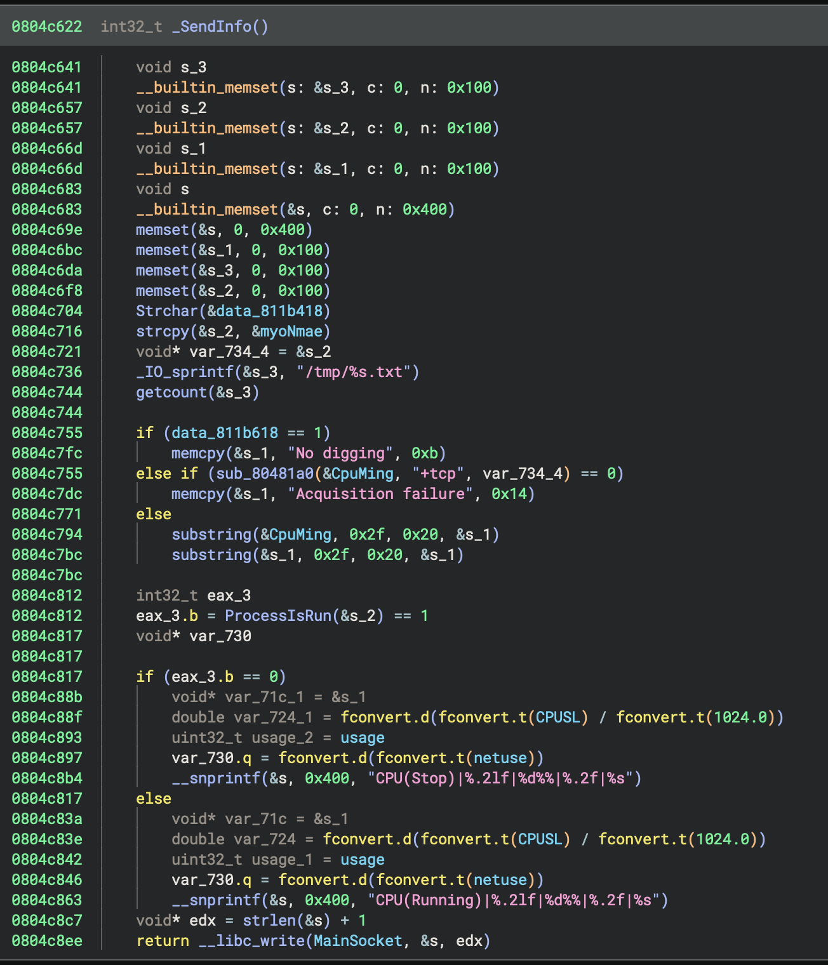Click the _IO_sprintf function call

185,372
